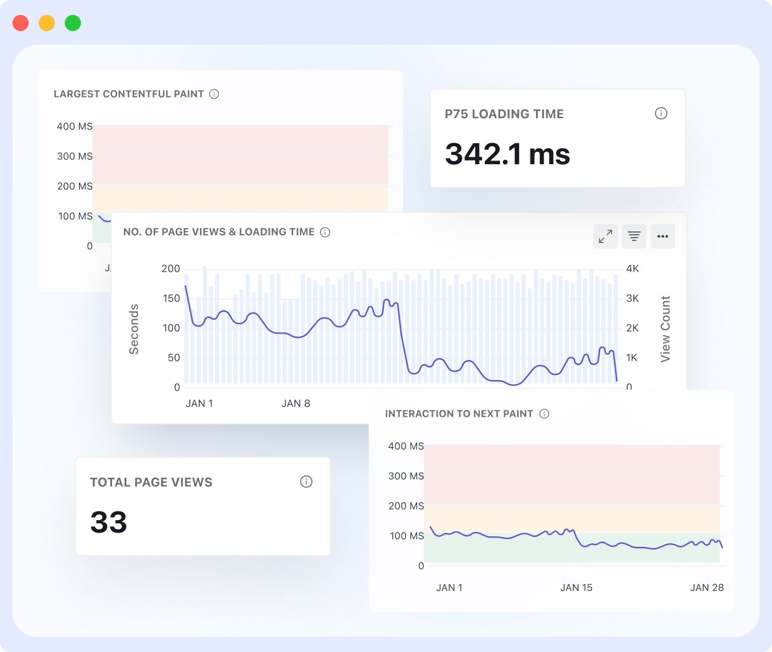
Task: Click info icon beside Largest Contentful Paint
Action: tap(214, 94)
